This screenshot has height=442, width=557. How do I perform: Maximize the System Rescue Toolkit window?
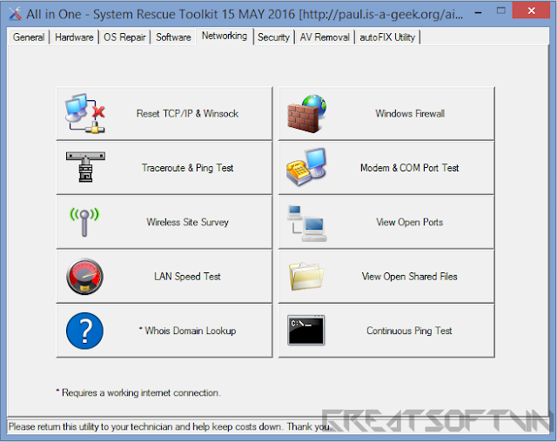click(x=501, y=11)
